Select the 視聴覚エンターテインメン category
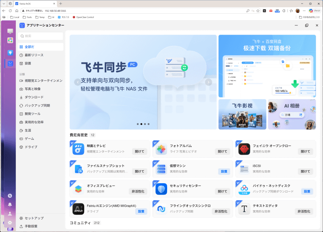The height and width of the screenshot is (232, 323). point(40,81)
